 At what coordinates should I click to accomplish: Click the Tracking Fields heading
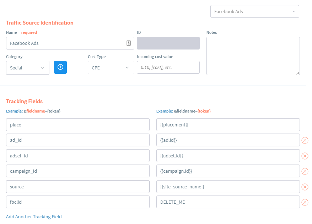point(24,101)
